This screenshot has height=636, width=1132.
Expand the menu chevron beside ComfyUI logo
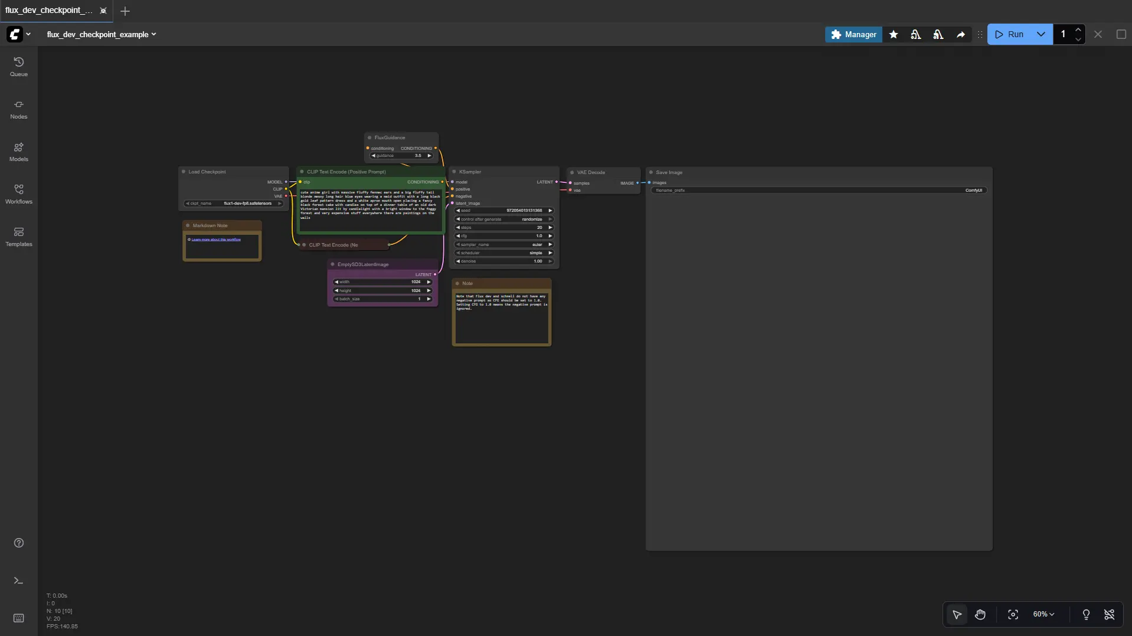pyautogui.click(x=28, y=34)
